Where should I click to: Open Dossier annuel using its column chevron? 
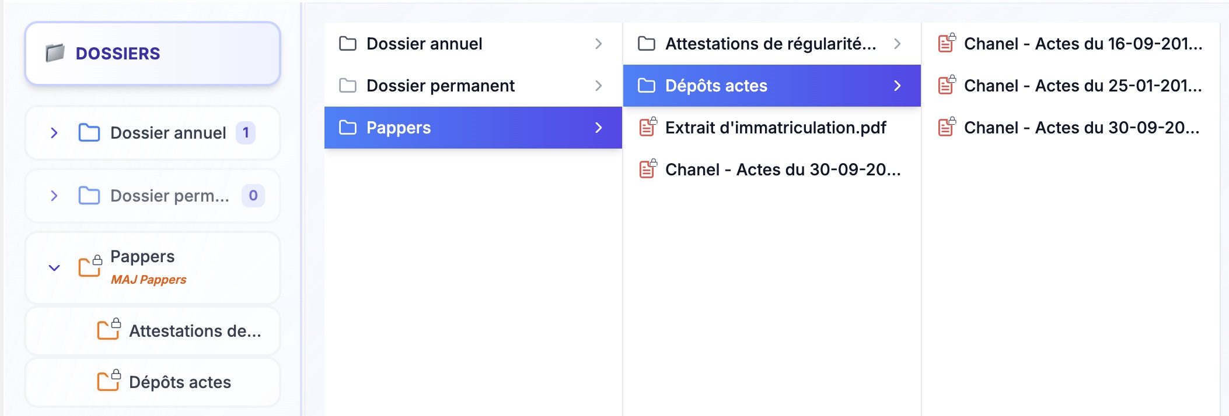(x=598, y=44)
